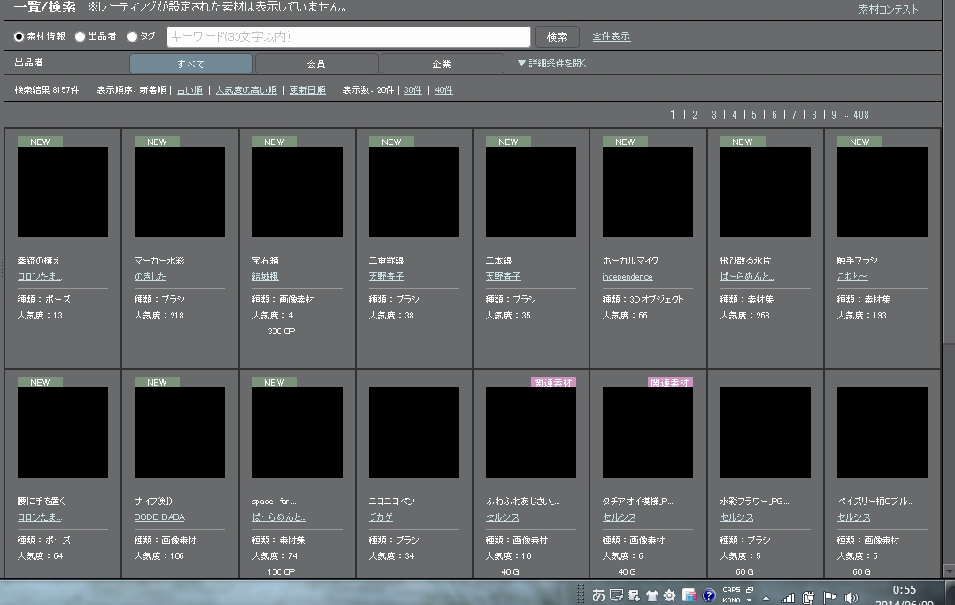The height and width of the screenshot is (605, 955).
Task: Click the IME 'あ' input mode icon
Action: (x=598, y=595)
